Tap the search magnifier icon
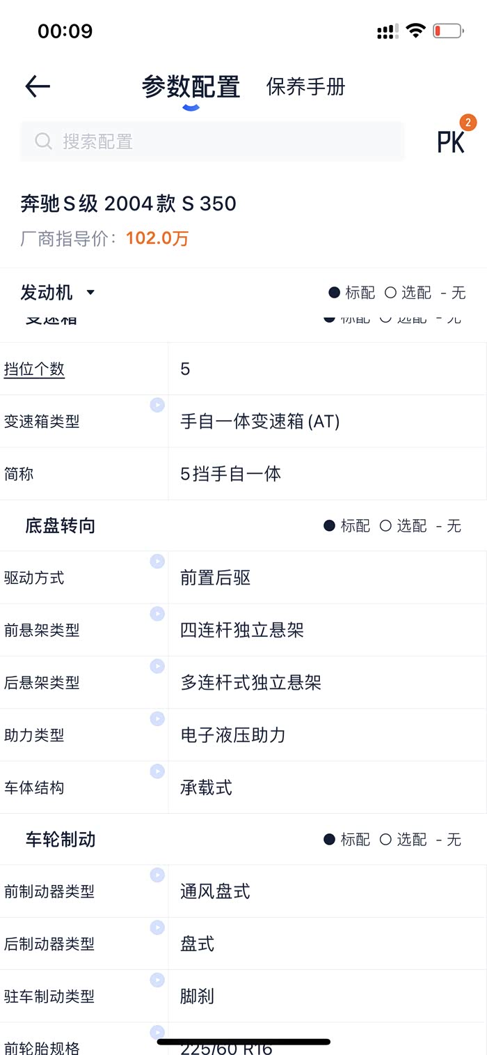 44,141
